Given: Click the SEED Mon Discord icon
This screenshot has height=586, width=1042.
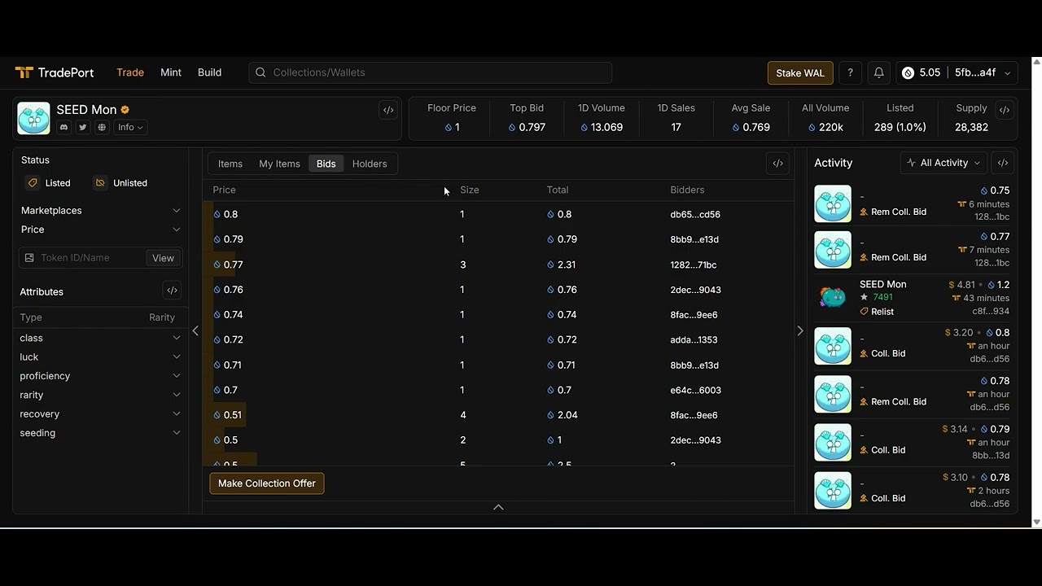Looking at the screenshot, I should coord(64,127).
